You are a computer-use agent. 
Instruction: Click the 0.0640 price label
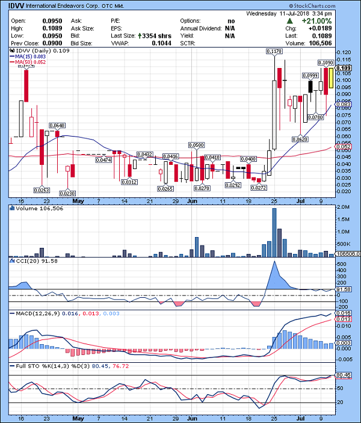pos(57,125)
